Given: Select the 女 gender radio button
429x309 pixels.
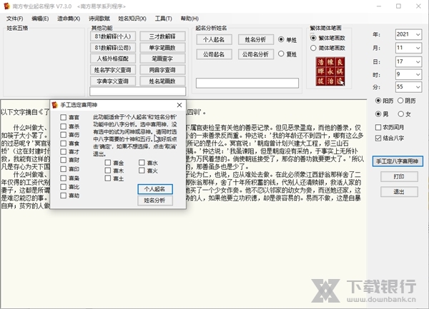Looking at the screenshot, I should [x=400, y=114].
